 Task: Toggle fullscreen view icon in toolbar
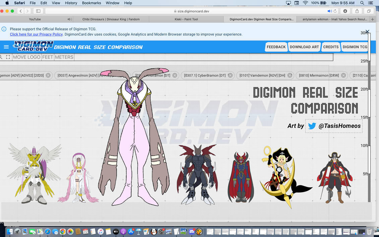coord(8,57)
